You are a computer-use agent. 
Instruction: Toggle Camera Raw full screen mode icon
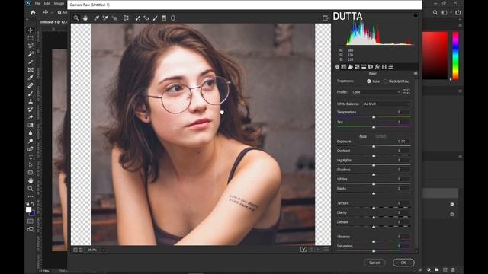tap(326, 18)
